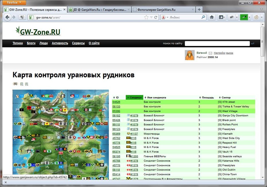The height and width of the screenshot is (187, 267).
Task: Sort the table by Синдикат column
Action: (x=135, y=98)
